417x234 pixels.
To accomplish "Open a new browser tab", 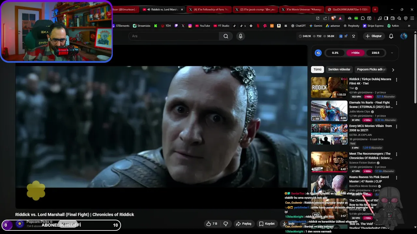I will [x=375, y=9].
